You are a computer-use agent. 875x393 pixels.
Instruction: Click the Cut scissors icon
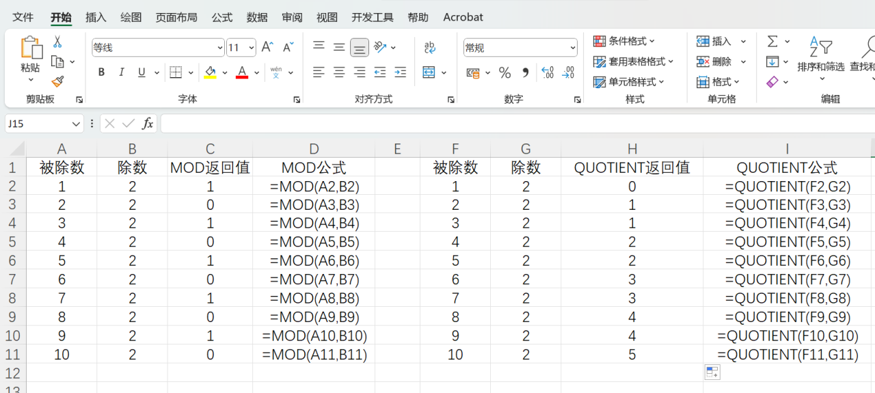(57, 42)
